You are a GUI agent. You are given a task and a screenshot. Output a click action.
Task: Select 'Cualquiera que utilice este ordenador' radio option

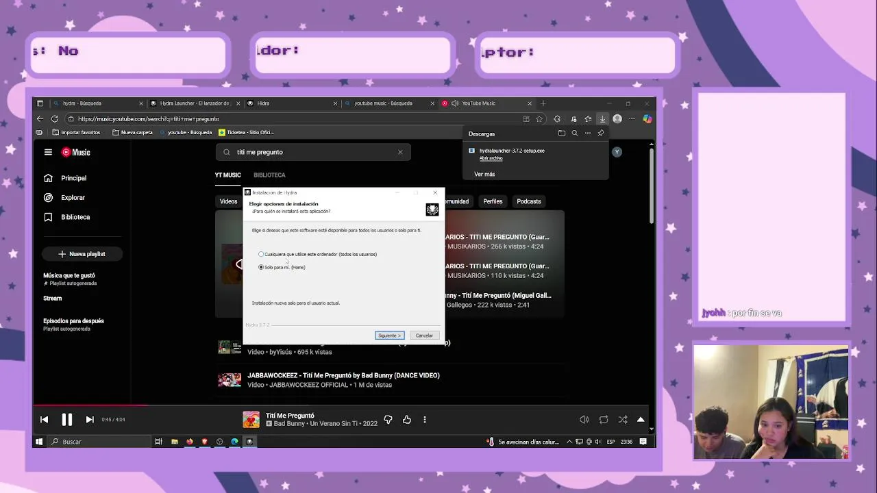pos(261,254)
